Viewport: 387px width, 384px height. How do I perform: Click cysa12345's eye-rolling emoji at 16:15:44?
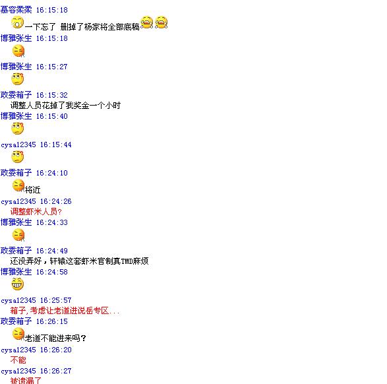pos(18,157)
